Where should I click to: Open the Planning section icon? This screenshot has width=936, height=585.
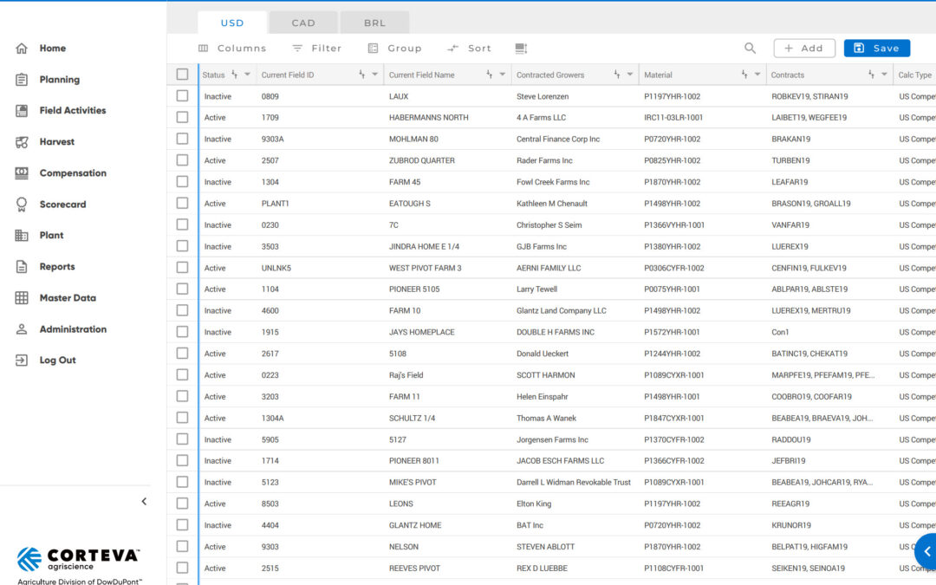[x=22, y=80]
